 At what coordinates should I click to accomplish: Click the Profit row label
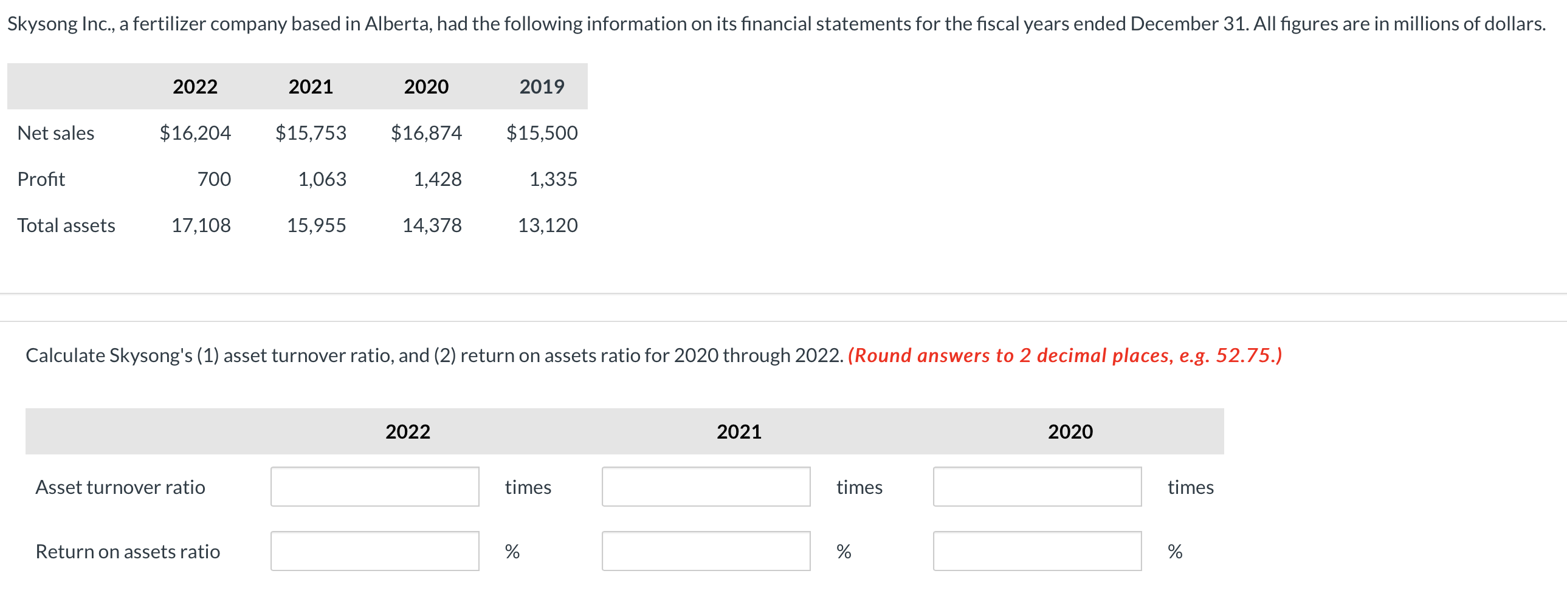(41, 179)
